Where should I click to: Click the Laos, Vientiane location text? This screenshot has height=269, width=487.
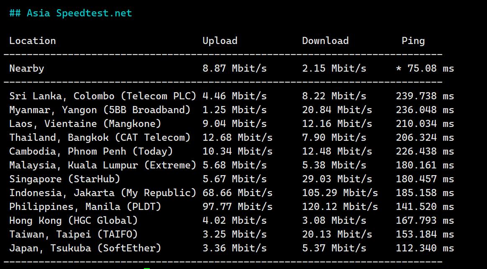(x=85, y=124)
